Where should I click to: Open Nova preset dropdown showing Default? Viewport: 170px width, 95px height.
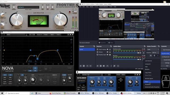point(16,35)
